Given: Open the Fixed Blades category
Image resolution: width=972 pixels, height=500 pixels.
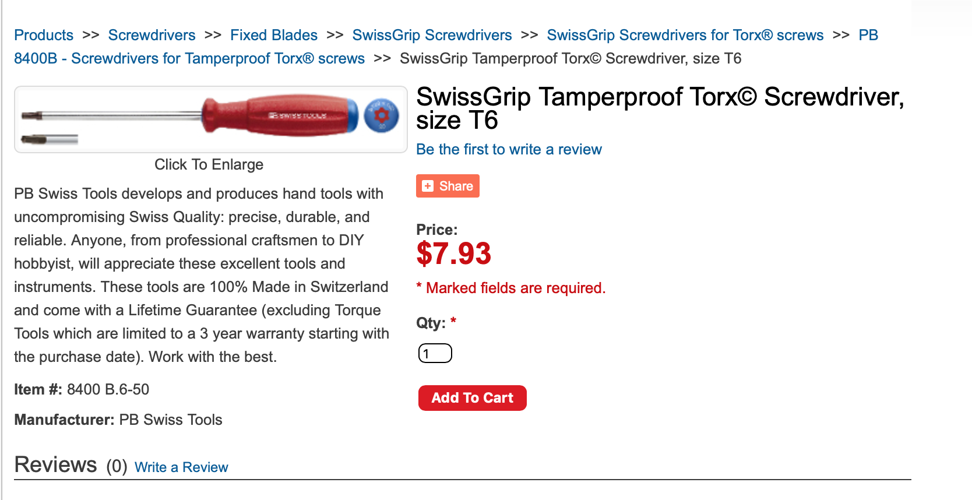Looking at the screenshot, I should pyautogui.click(x=273, y=35).
